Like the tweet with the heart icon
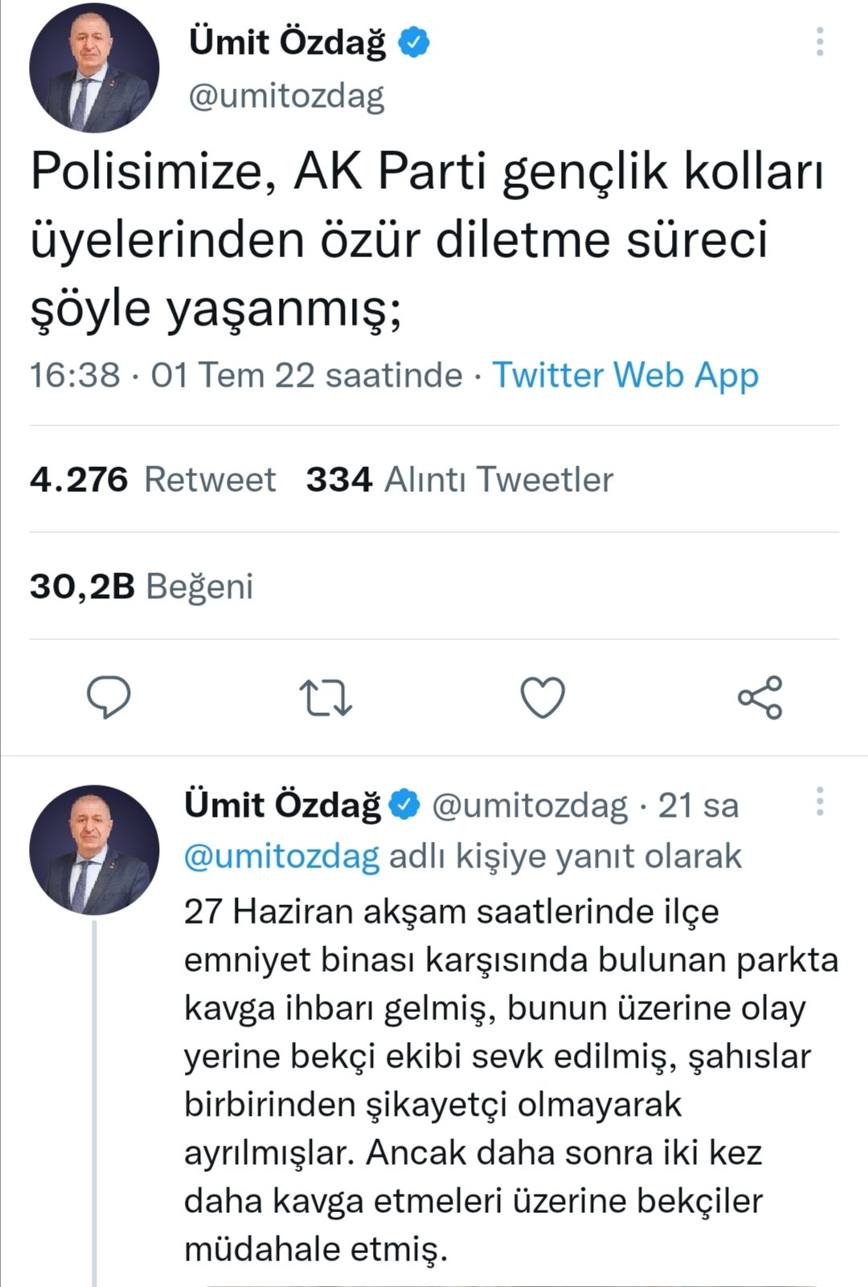The image size is (868, 1287). [542, 697]
